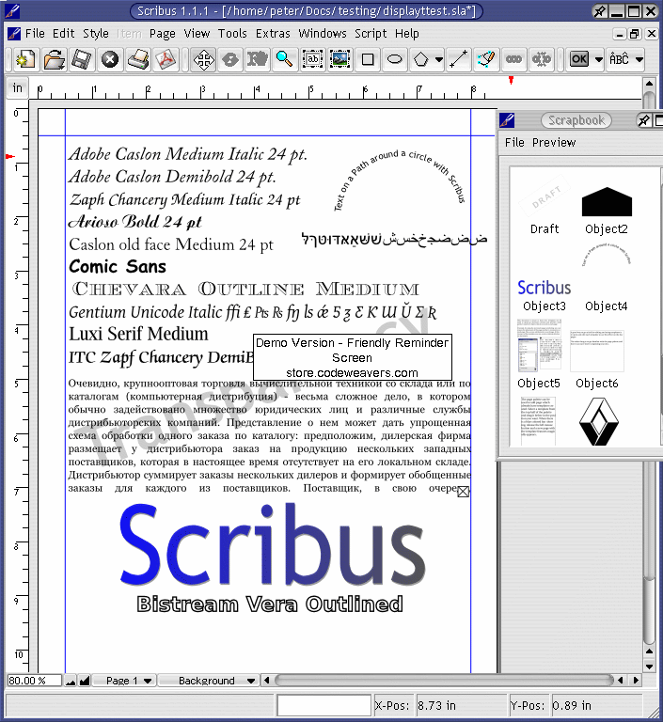Open a document with the folder icon
The height and width of the screenshot is (722, 663).
click(54, 59)
